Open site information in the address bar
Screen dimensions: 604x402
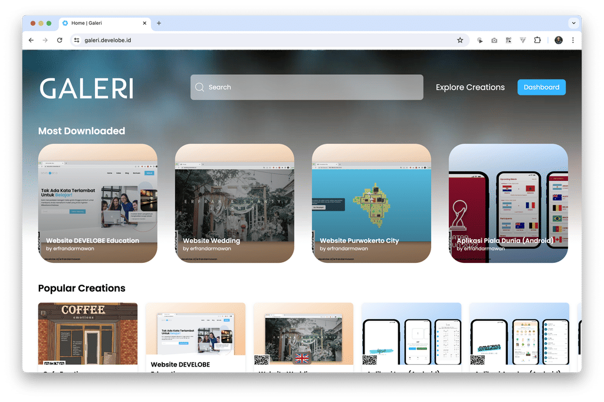[77, 40]
